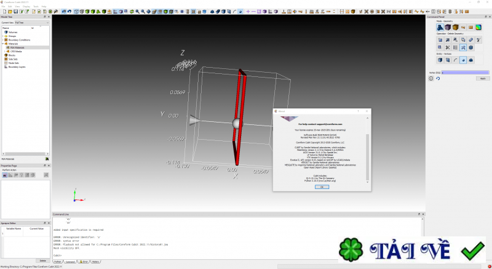Select FEA Materials in the model tree
Image resolution: width=492 pixels, height=269 pixels.
[x=17, y=47]
